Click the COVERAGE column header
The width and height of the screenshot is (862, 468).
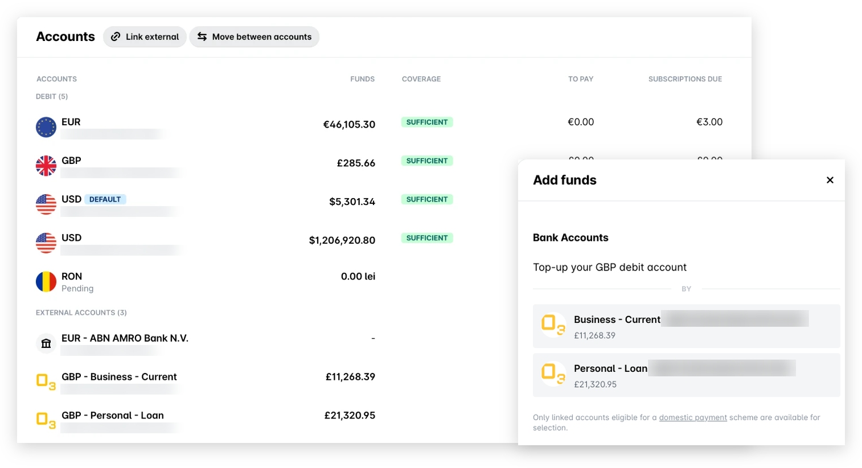point(421,79)
